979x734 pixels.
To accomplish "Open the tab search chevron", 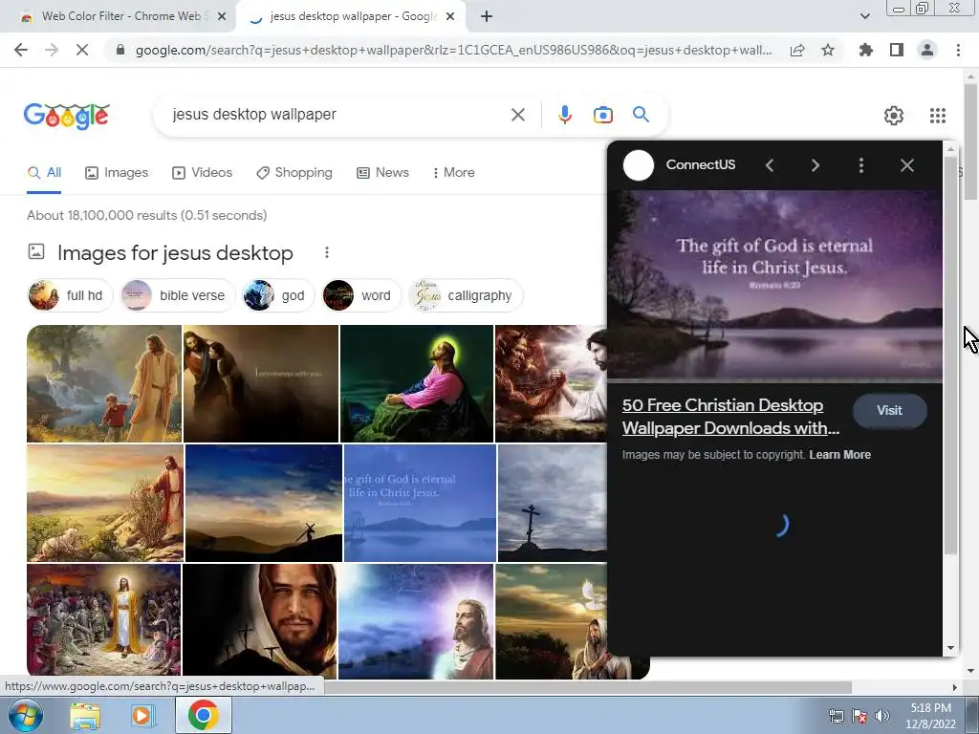I will coord(865,16).
